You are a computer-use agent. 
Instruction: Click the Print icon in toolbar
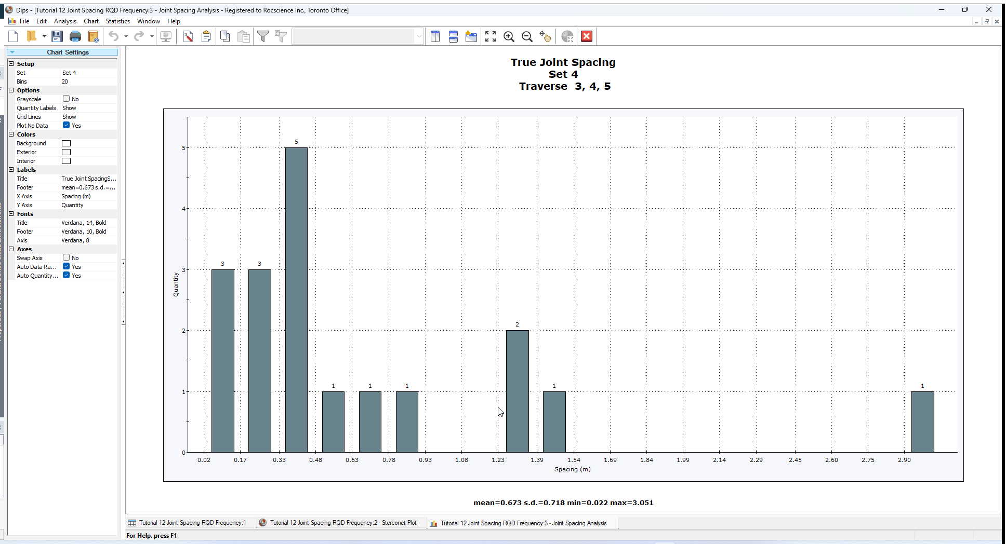[x=75, y=36]
